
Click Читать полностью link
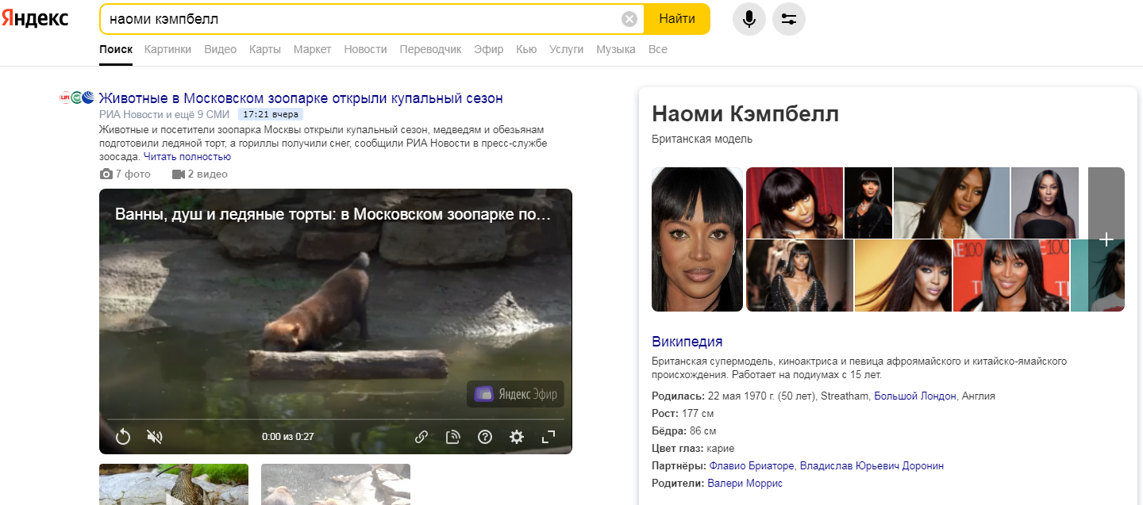187,157
